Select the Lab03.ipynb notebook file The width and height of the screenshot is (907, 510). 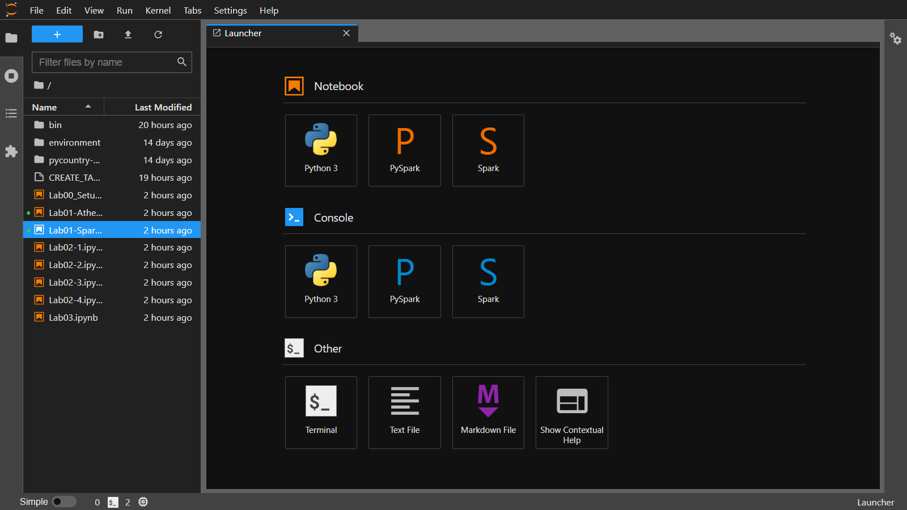tap(73, 317)
